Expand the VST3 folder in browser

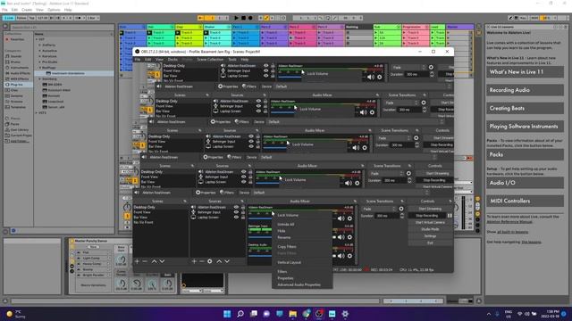pos(37,113)
